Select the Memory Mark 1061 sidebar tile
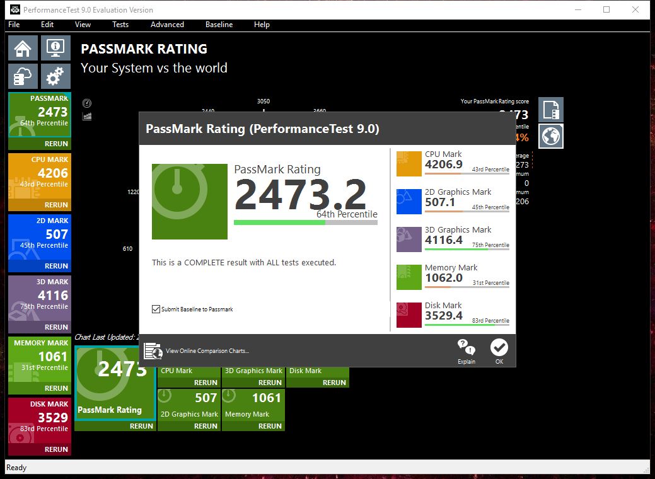 [40, 359]
